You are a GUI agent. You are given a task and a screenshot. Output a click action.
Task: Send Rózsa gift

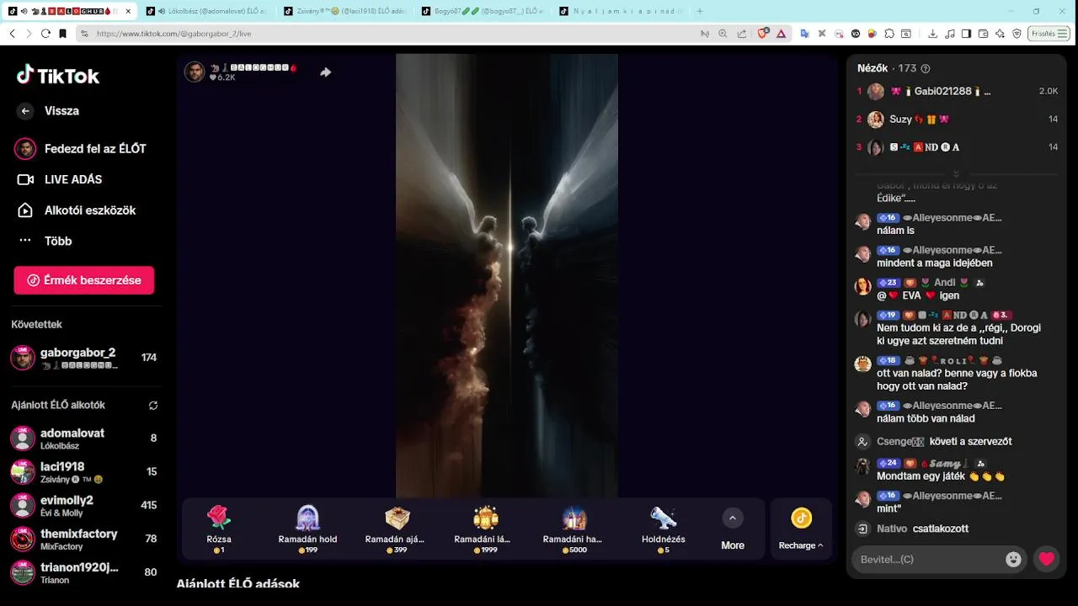click(x=219, y=529)
